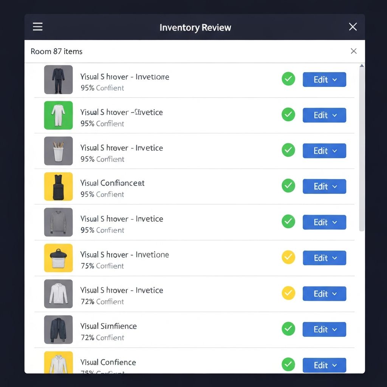Click the Room 87 items header
Viewport: 387px width, 387px height.
pyautogui.click(x=56, y=51)
